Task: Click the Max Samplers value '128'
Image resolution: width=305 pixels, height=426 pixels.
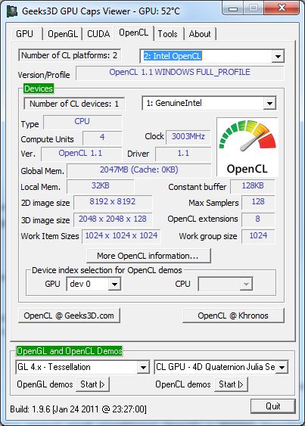Action: (258, 202)
